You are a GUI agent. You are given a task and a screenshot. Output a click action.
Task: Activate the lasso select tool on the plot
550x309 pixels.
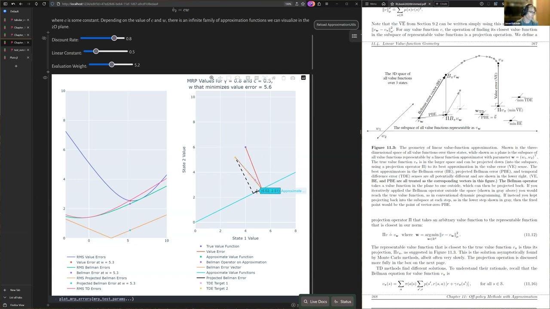237,78
